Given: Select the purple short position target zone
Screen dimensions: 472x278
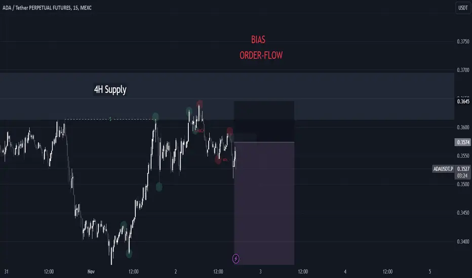Looking at the screenshot, I should click(264, 204).
